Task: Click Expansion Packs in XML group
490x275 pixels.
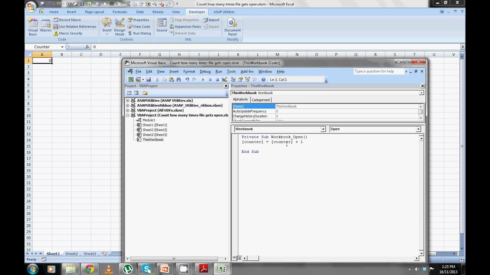Action: (185, 27)
